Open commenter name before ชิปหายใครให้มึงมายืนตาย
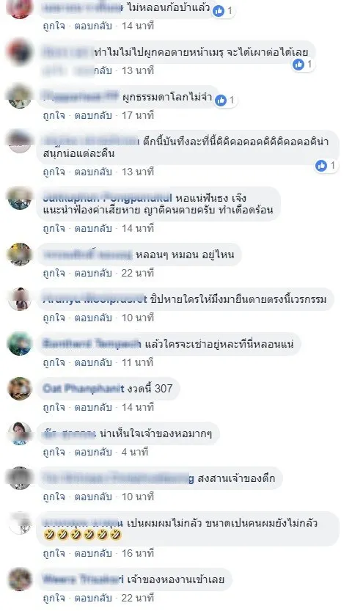This screenshot has width=363, height=611. 95,299
